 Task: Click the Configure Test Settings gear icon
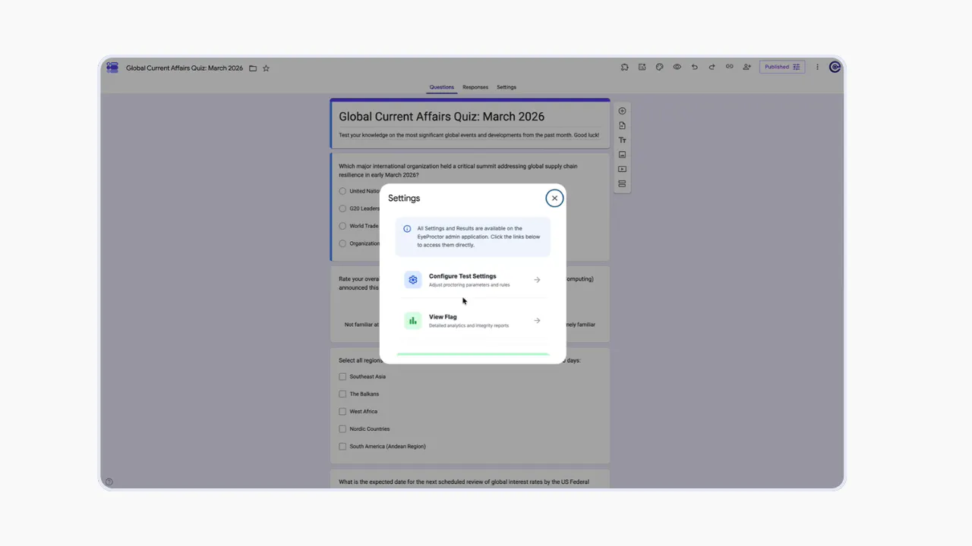412,280
